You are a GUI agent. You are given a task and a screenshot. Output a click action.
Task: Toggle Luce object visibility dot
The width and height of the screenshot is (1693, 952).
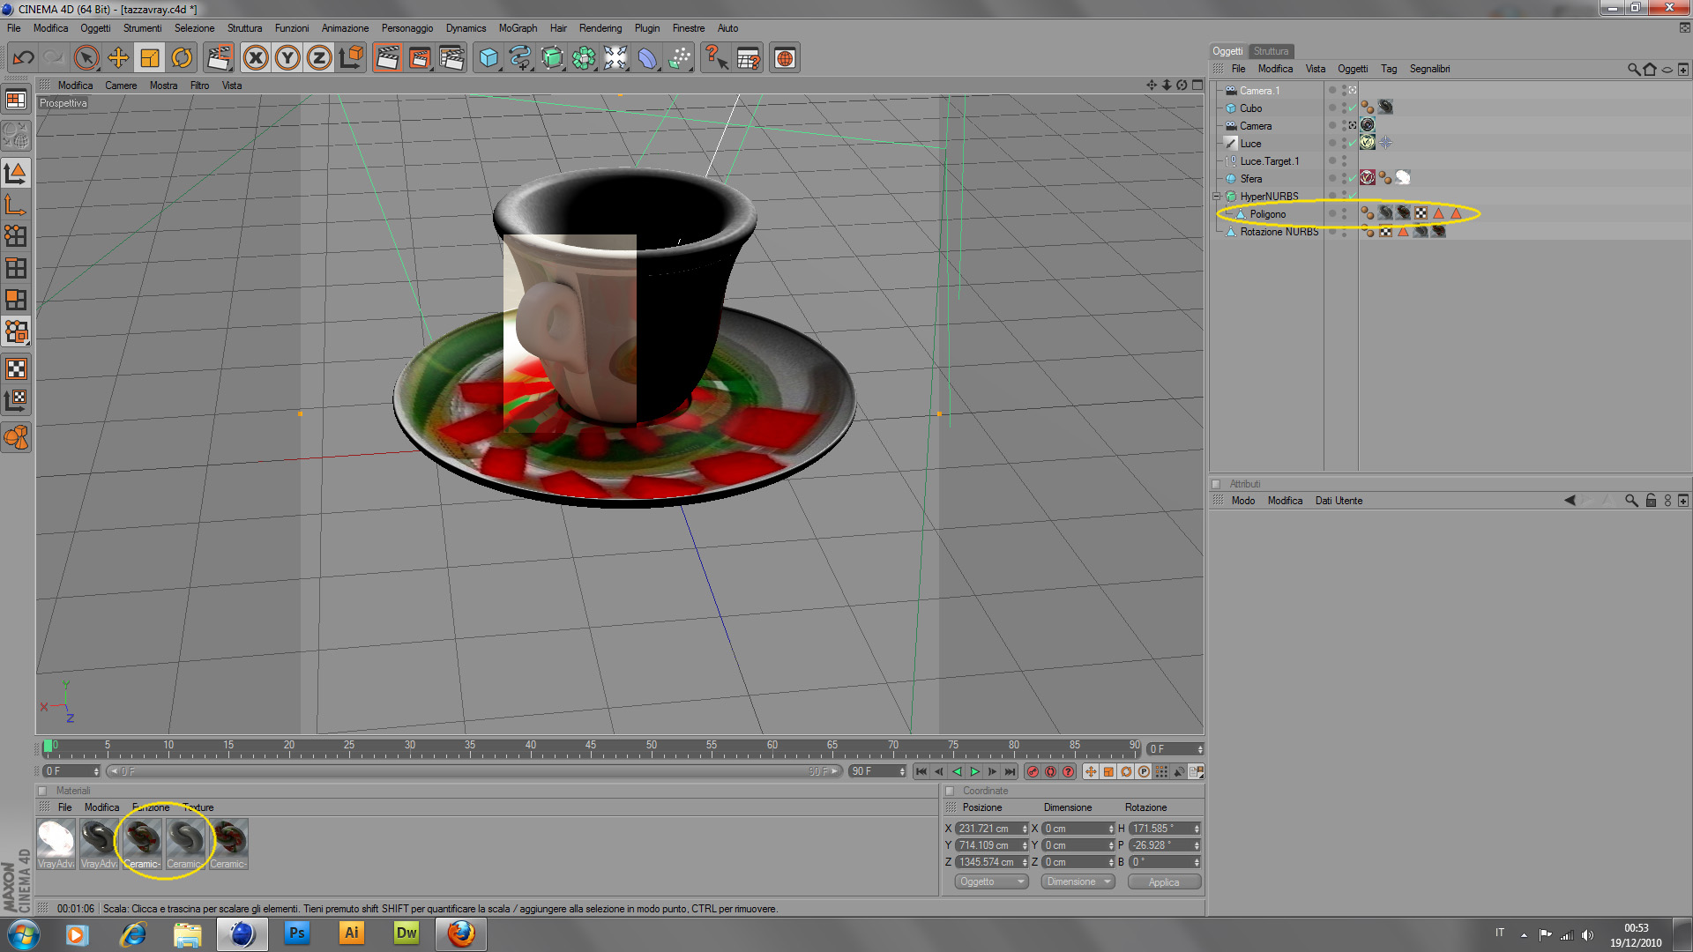(1344, 141)
